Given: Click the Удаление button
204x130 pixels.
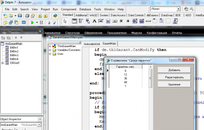Looking at the screenshot, I should (x=174, y=84).
